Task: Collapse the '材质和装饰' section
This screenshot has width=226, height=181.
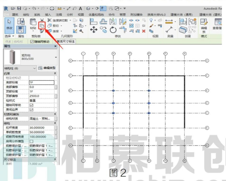Action: [x=55, y=114]
